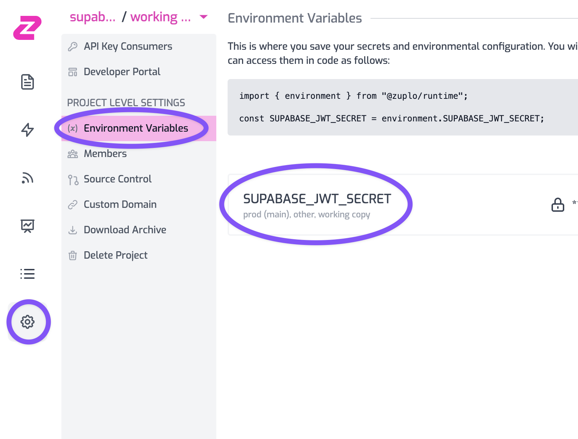Image resolution: width=578 pixels, height=439 pixels.
Task: Click the lock icon beside SUPABASE_JWT_SECRET
Action: (x=558, y=205)
